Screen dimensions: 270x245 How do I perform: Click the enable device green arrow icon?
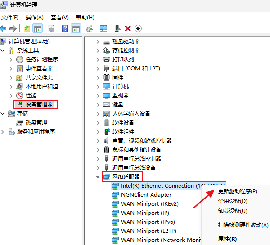tap(118, 28)
